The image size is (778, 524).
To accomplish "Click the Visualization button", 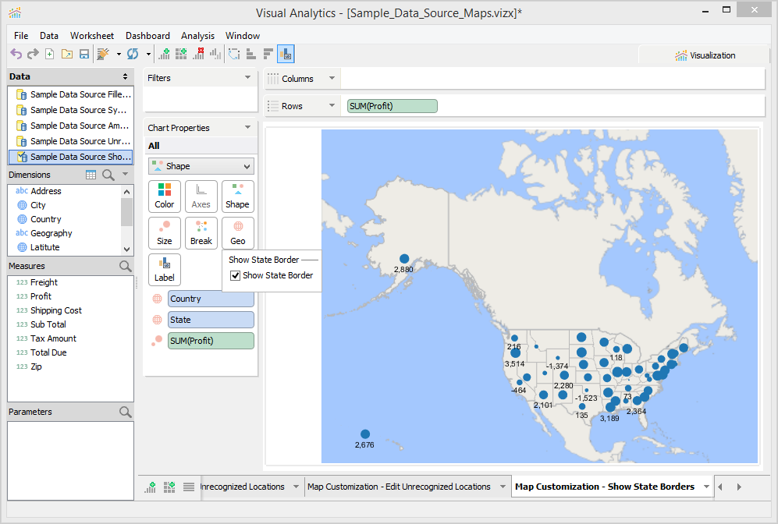I will (x=705, y=55).
